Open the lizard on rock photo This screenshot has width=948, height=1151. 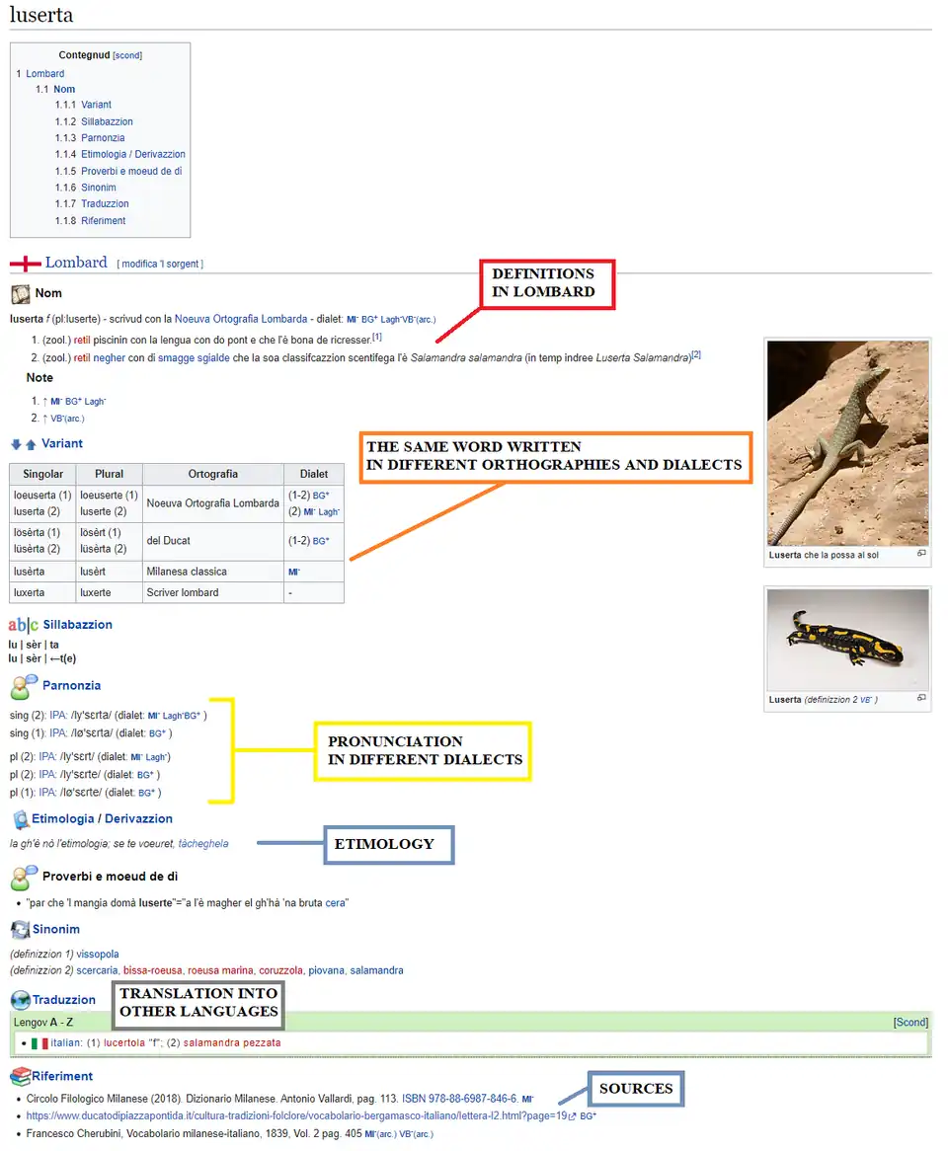tap(847, 442)
